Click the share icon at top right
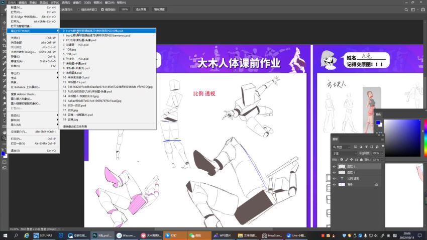Screen dimensions: 427x240 click(x=422, y=10)
